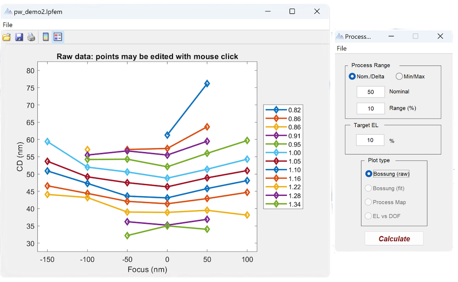The height and width of the screenshot is (282, 458).
Task: Print the figure using the printer icon
Action: 31,37
